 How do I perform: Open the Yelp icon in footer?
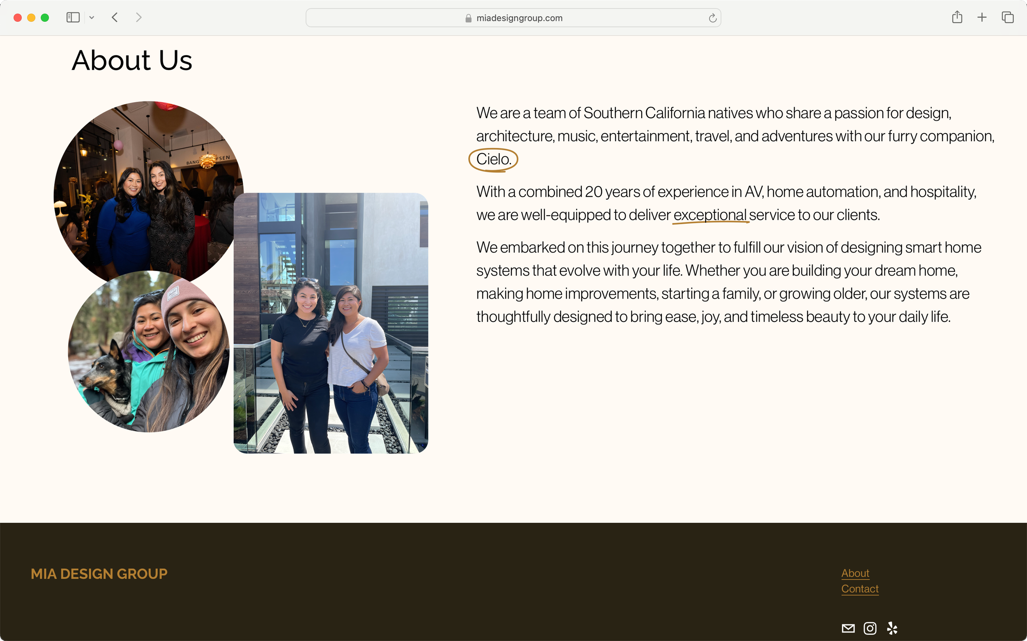pyautogui.click(x=892, y=628)
